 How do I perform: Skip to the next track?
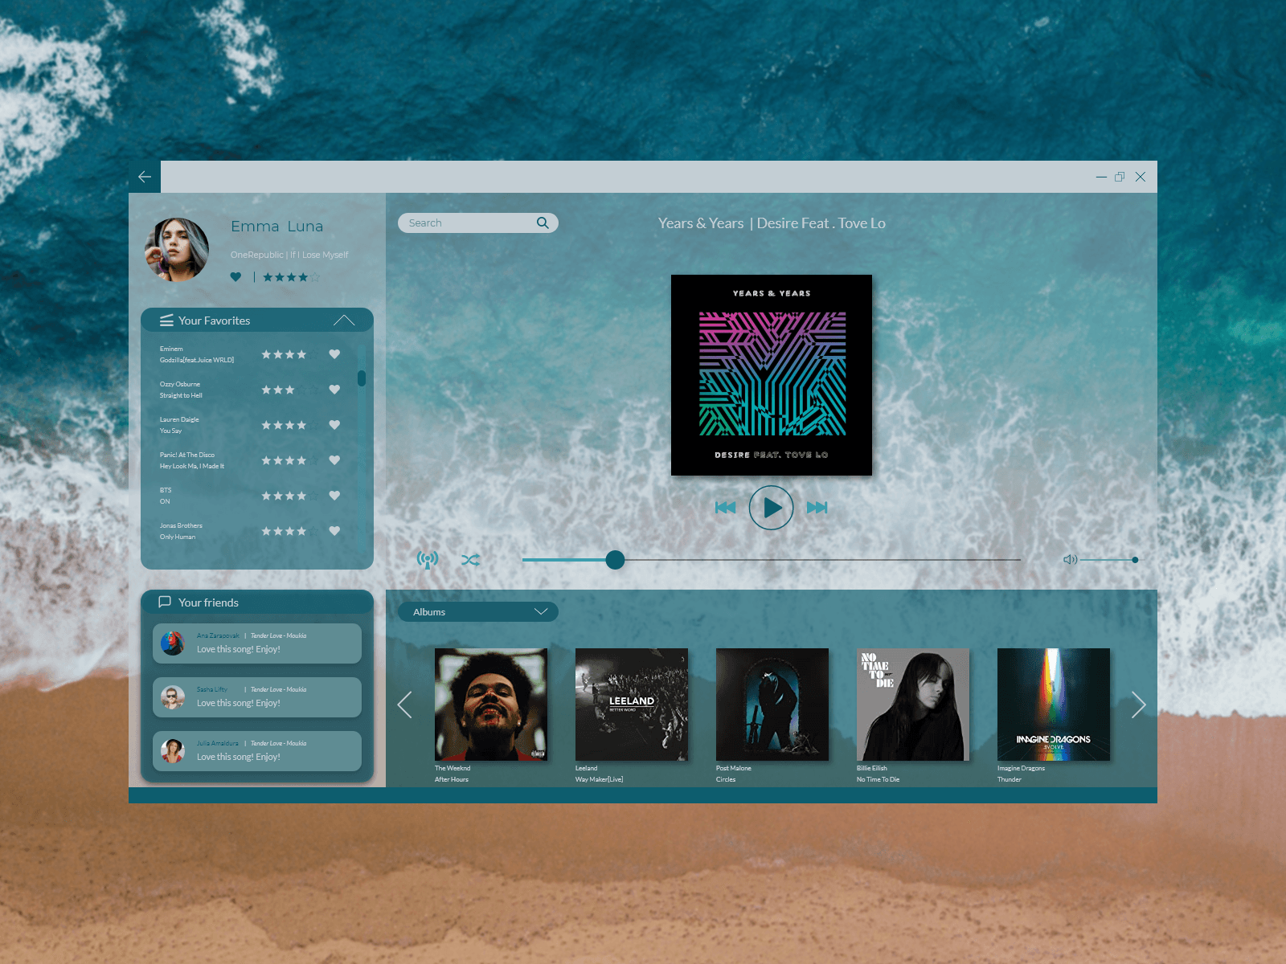click(817, 507)
